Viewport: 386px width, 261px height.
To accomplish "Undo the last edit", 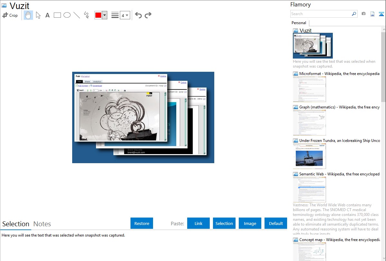I will click(x=138, y=15).
